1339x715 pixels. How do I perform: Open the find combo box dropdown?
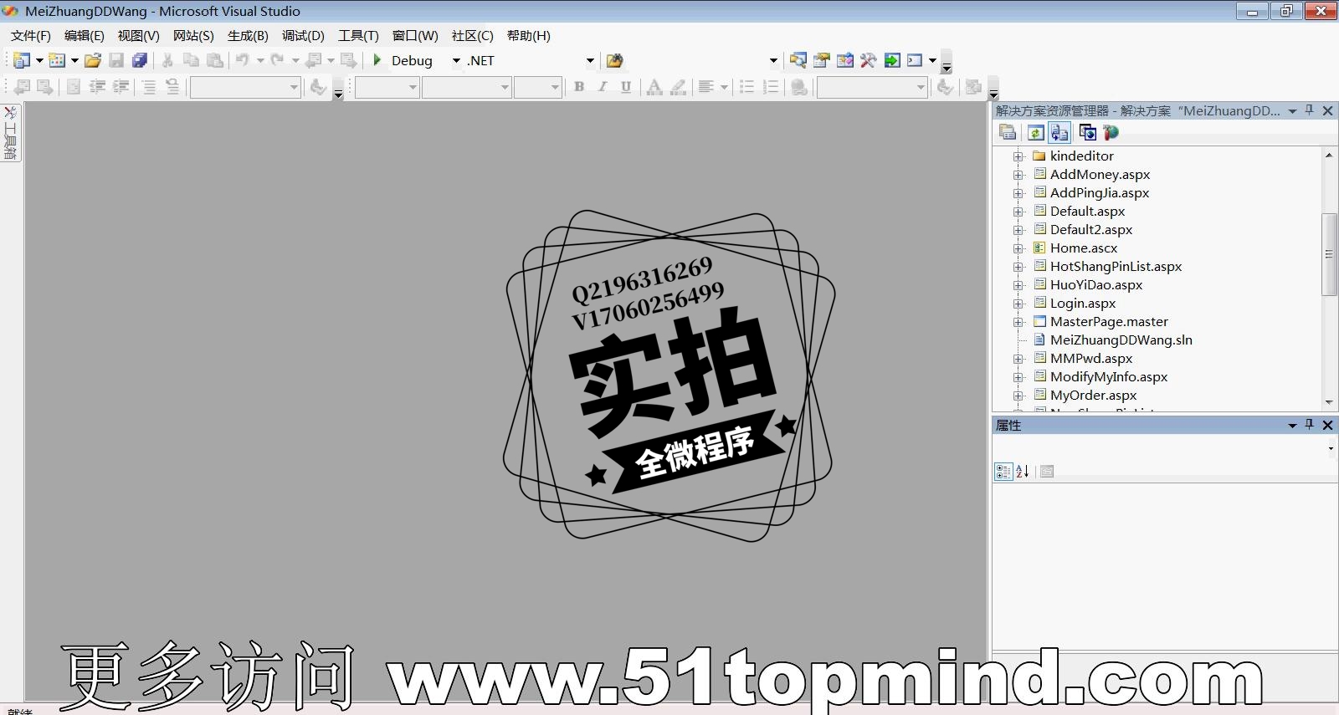(x=773, y=60)
